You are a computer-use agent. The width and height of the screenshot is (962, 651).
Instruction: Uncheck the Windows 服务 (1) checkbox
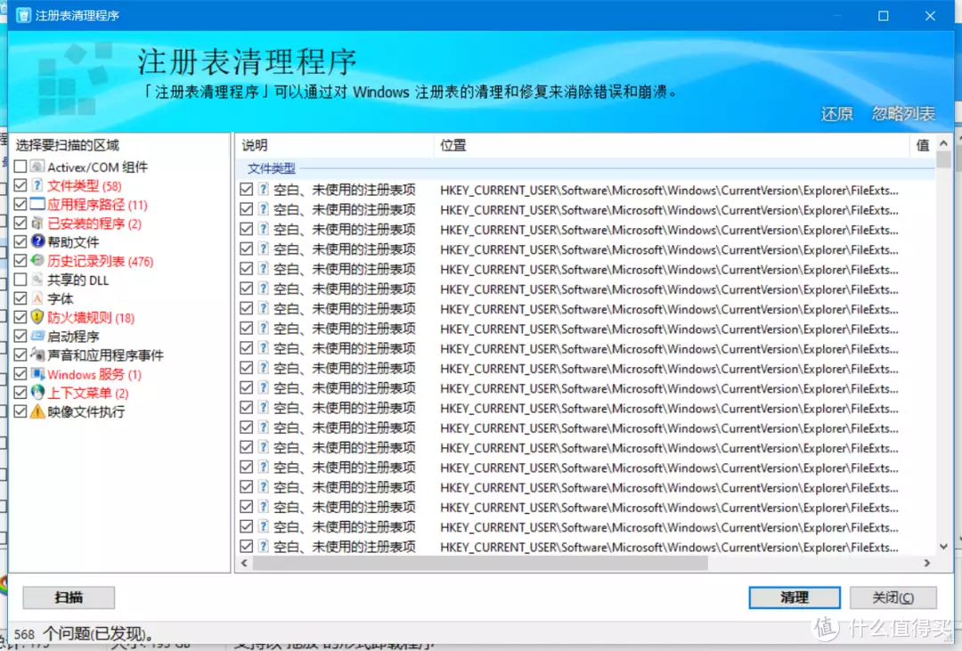(x=20, y=374)
